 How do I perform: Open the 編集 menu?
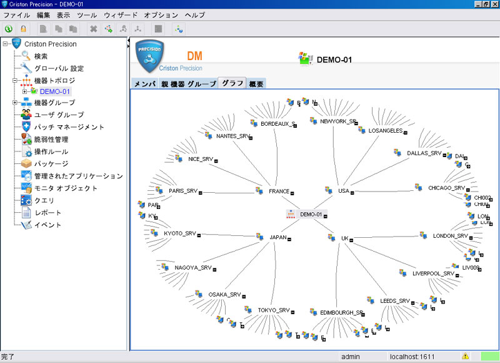[x=43, y=15]
